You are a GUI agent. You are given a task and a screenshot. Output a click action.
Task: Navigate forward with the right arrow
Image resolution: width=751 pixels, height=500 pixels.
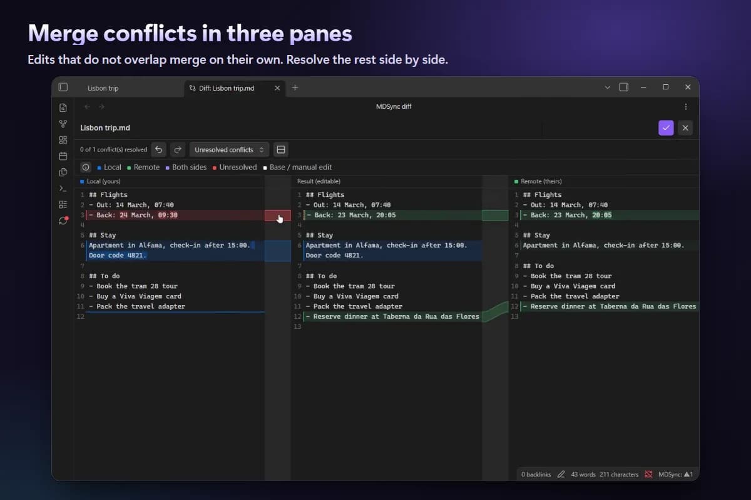pos(101,107)
